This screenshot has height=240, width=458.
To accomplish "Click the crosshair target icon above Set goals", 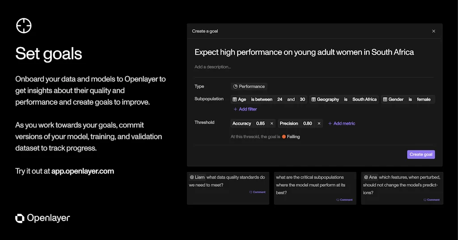I will coord(24,26).
